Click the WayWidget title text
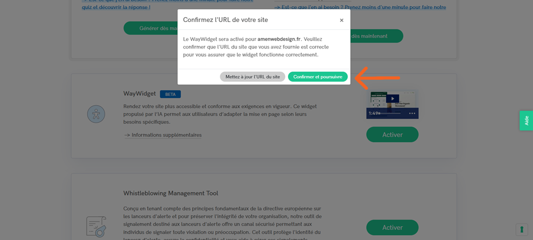533x240 pixels. [140, 94]
